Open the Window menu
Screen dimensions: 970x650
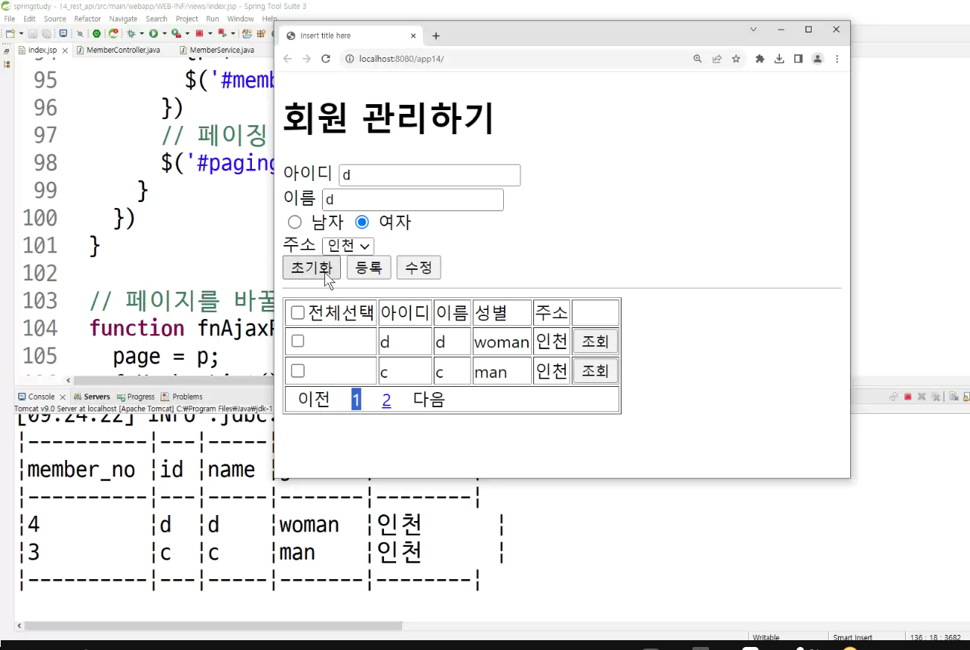tap(241, 19)
